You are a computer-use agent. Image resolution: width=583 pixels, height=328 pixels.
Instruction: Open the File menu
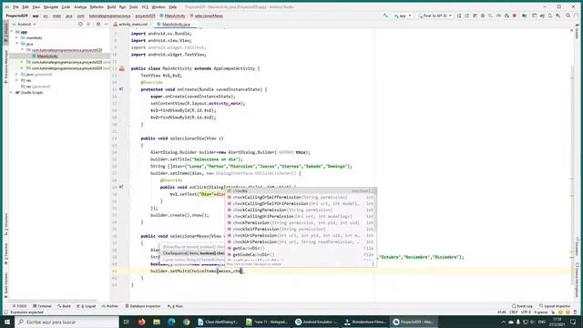pos(15,7)
